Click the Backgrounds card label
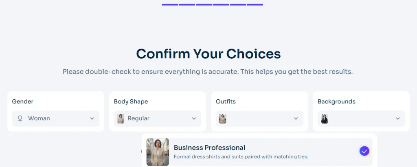 (336, 102)
